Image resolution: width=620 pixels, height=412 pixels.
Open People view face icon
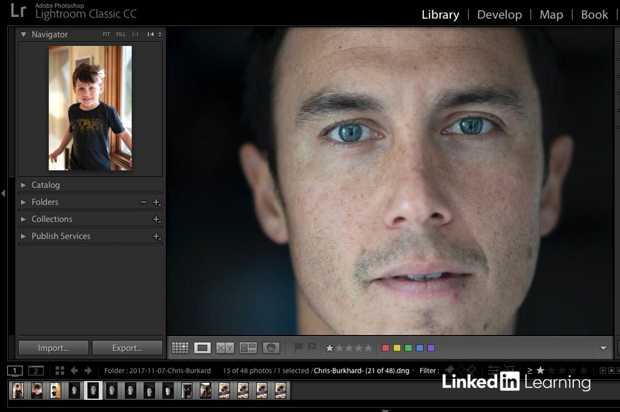pos(271,348)
